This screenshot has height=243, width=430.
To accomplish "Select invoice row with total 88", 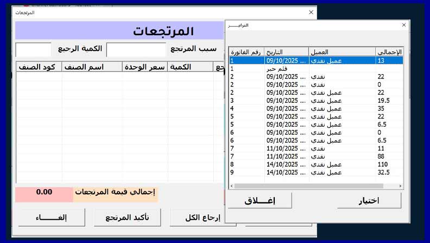I will coord(315,157).
